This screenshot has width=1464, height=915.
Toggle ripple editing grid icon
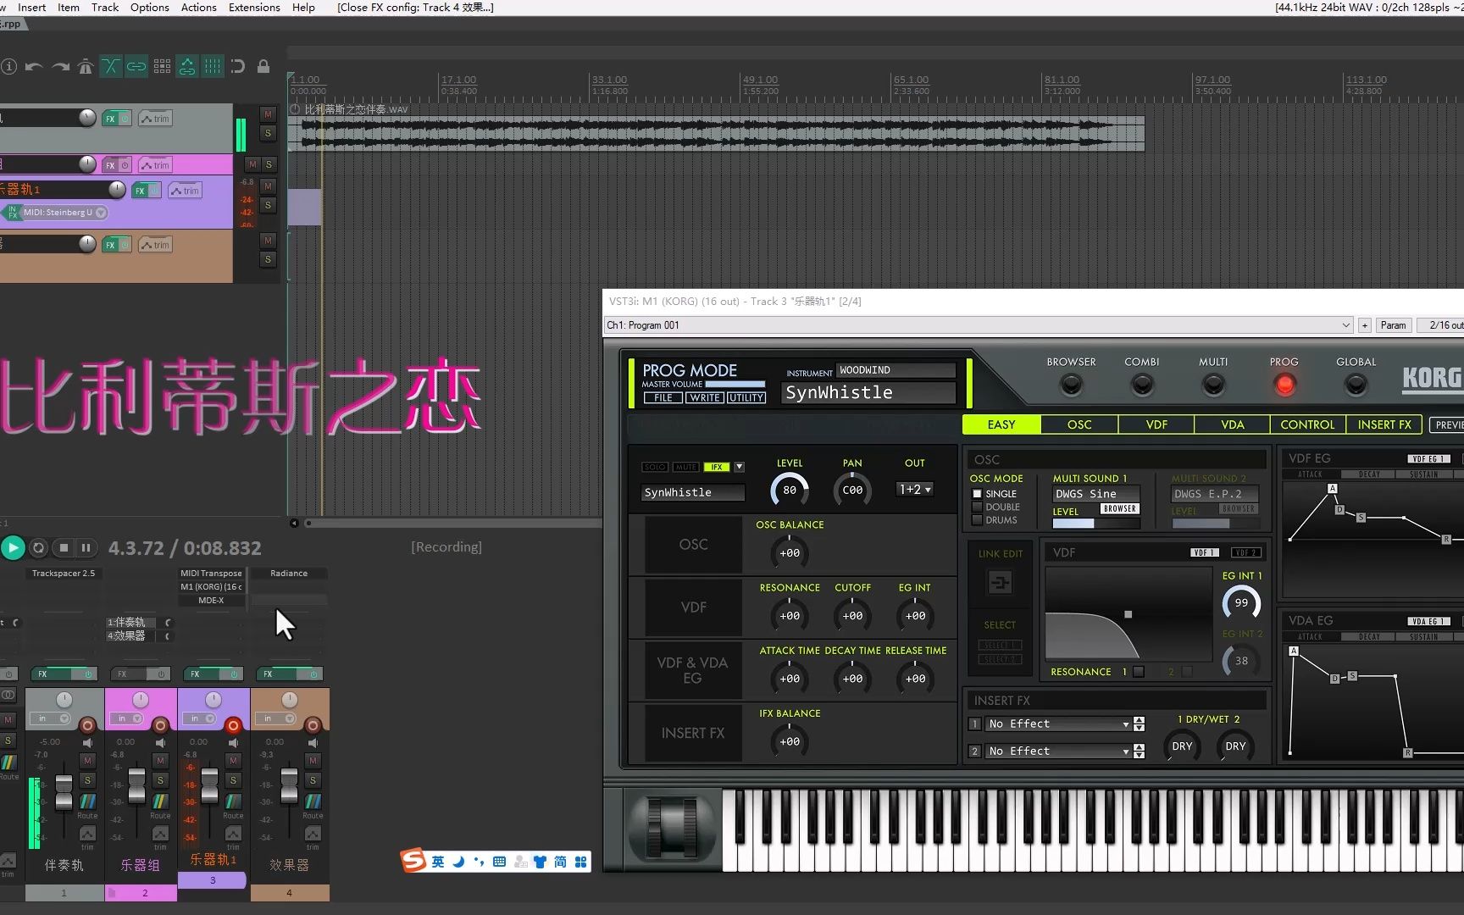point(162,66)
